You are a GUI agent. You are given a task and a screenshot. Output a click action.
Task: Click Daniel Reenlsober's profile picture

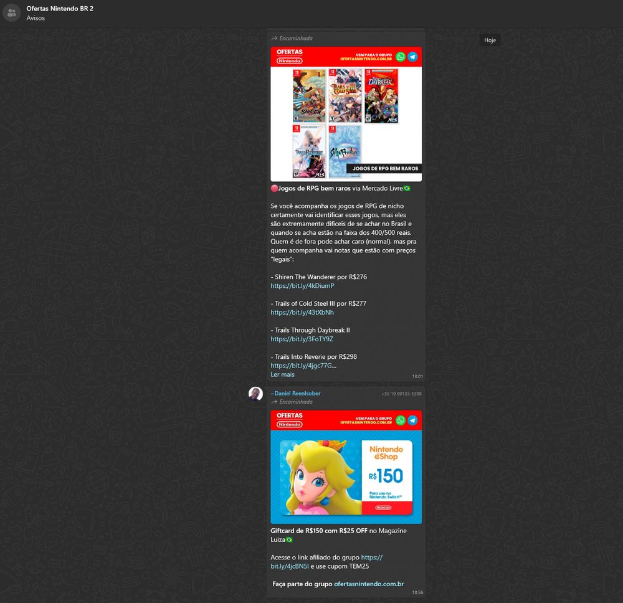(255, 394)
